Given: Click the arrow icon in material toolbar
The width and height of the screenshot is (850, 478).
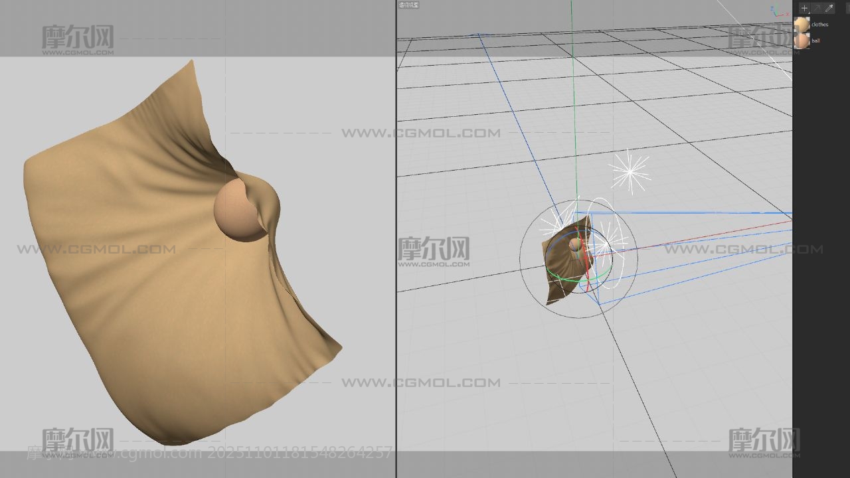Looking at the screenshot, I should click(x=817, y=8).
